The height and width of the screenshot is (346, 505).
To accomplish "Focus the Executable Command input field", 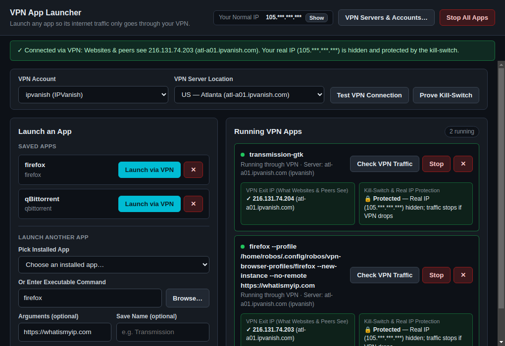I will [90, 298].
